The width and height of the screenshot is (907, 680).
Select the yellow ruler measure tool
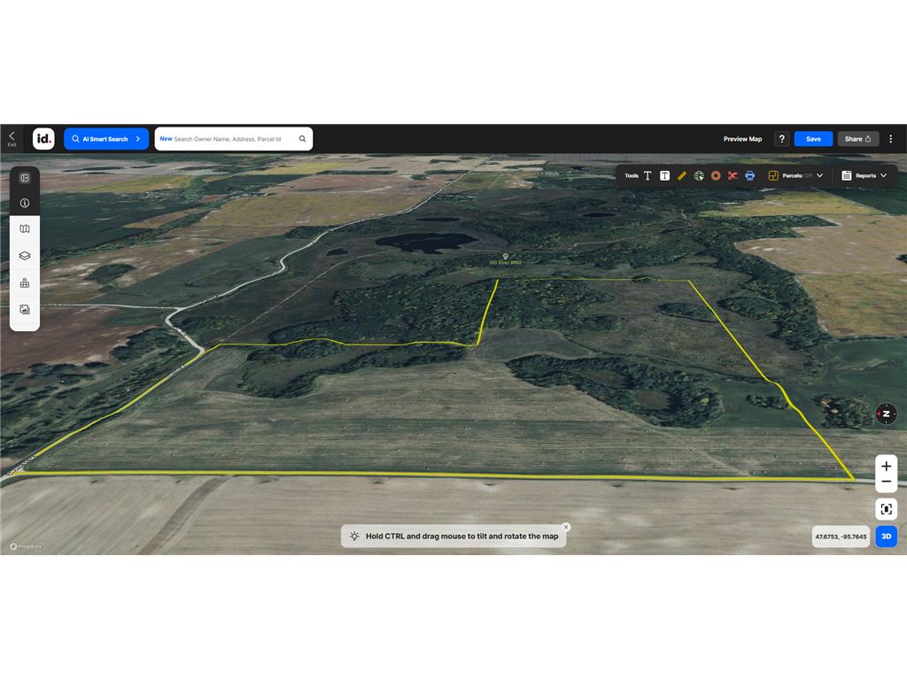pos(682,176)
